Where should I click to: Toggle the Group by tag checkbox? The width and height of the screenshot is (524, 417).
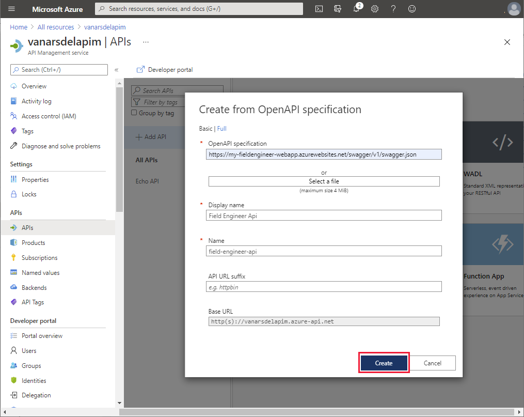134,113
